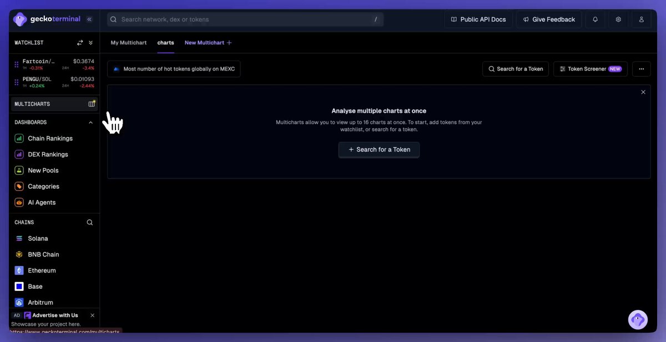Select Ethereum in the chains list

click(x=41, y=270)
